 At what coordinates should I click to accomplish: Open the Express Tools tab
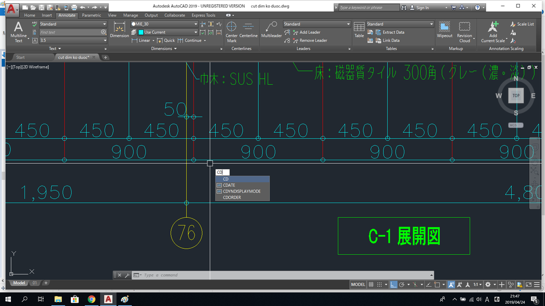point(203,15)
